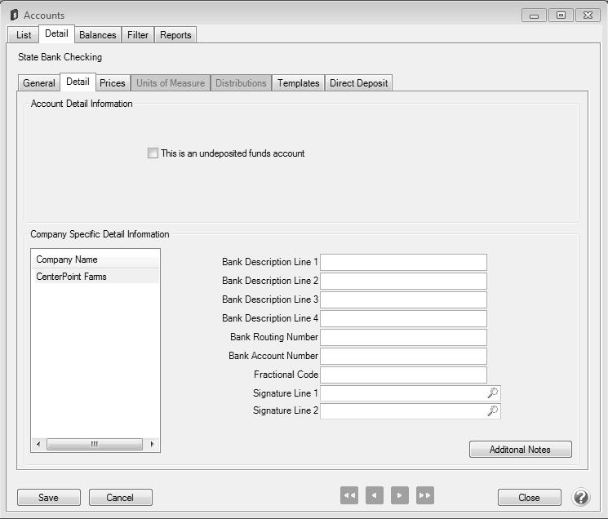Jump to the last record
Image resolution: width=608 pixels, height=519 pixels.
[x=425, y=496]
